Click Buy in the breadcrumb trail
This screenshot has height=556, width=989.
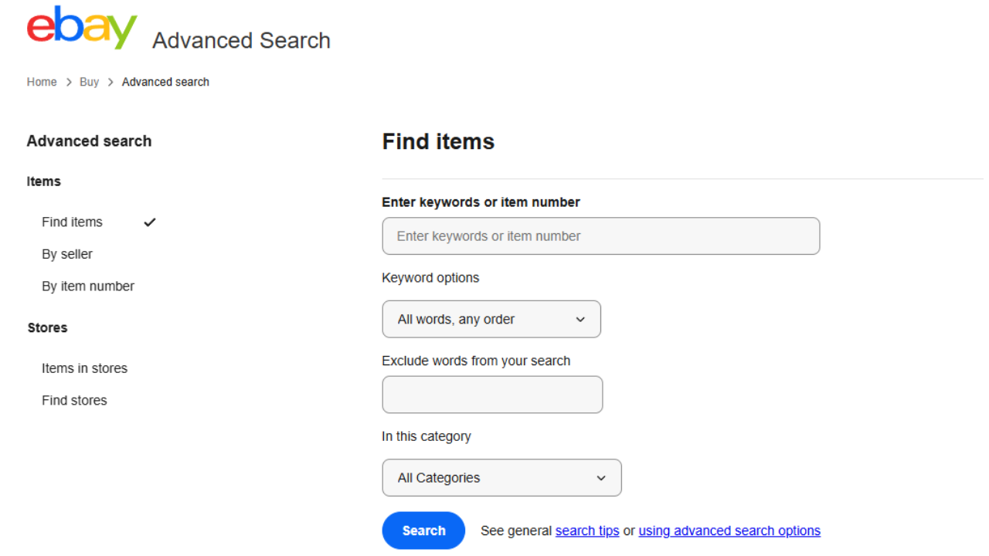pyautogui.click(x=89, y=82)
